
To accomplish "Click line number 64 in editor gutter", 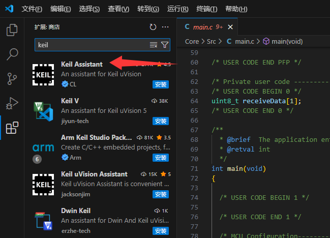I will (194, 101).
